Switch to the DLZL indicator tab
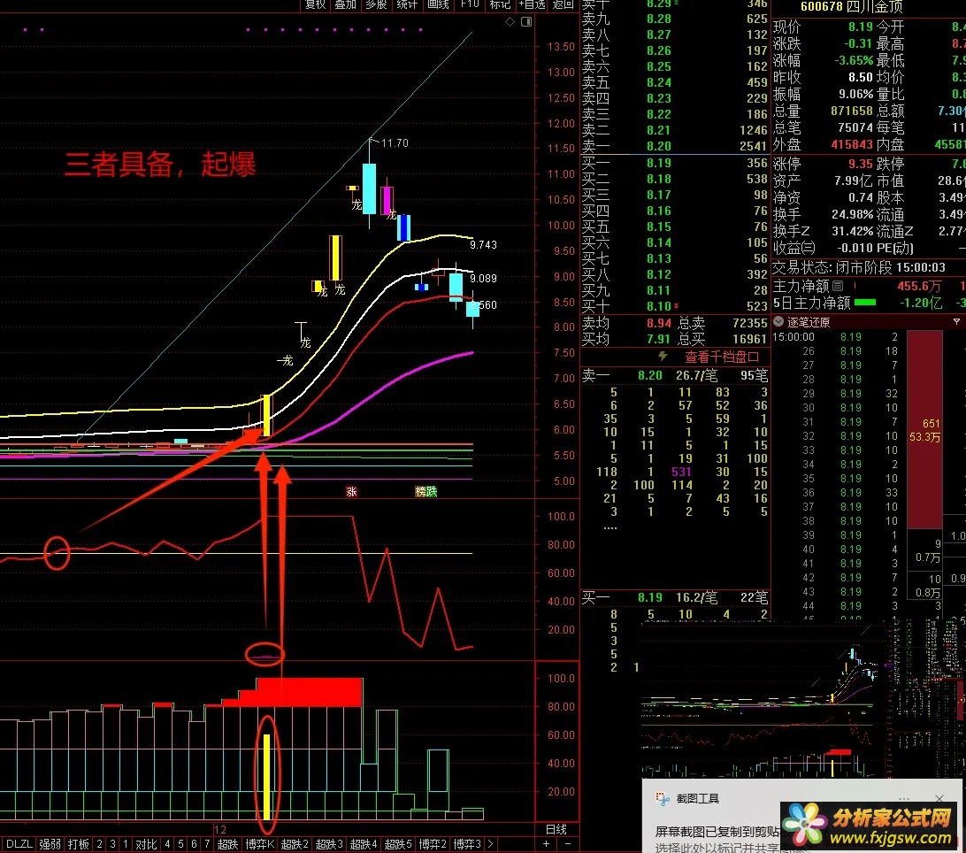Image resolution: width=966 pixels, height=853 pixels. (x=19, y=844)
